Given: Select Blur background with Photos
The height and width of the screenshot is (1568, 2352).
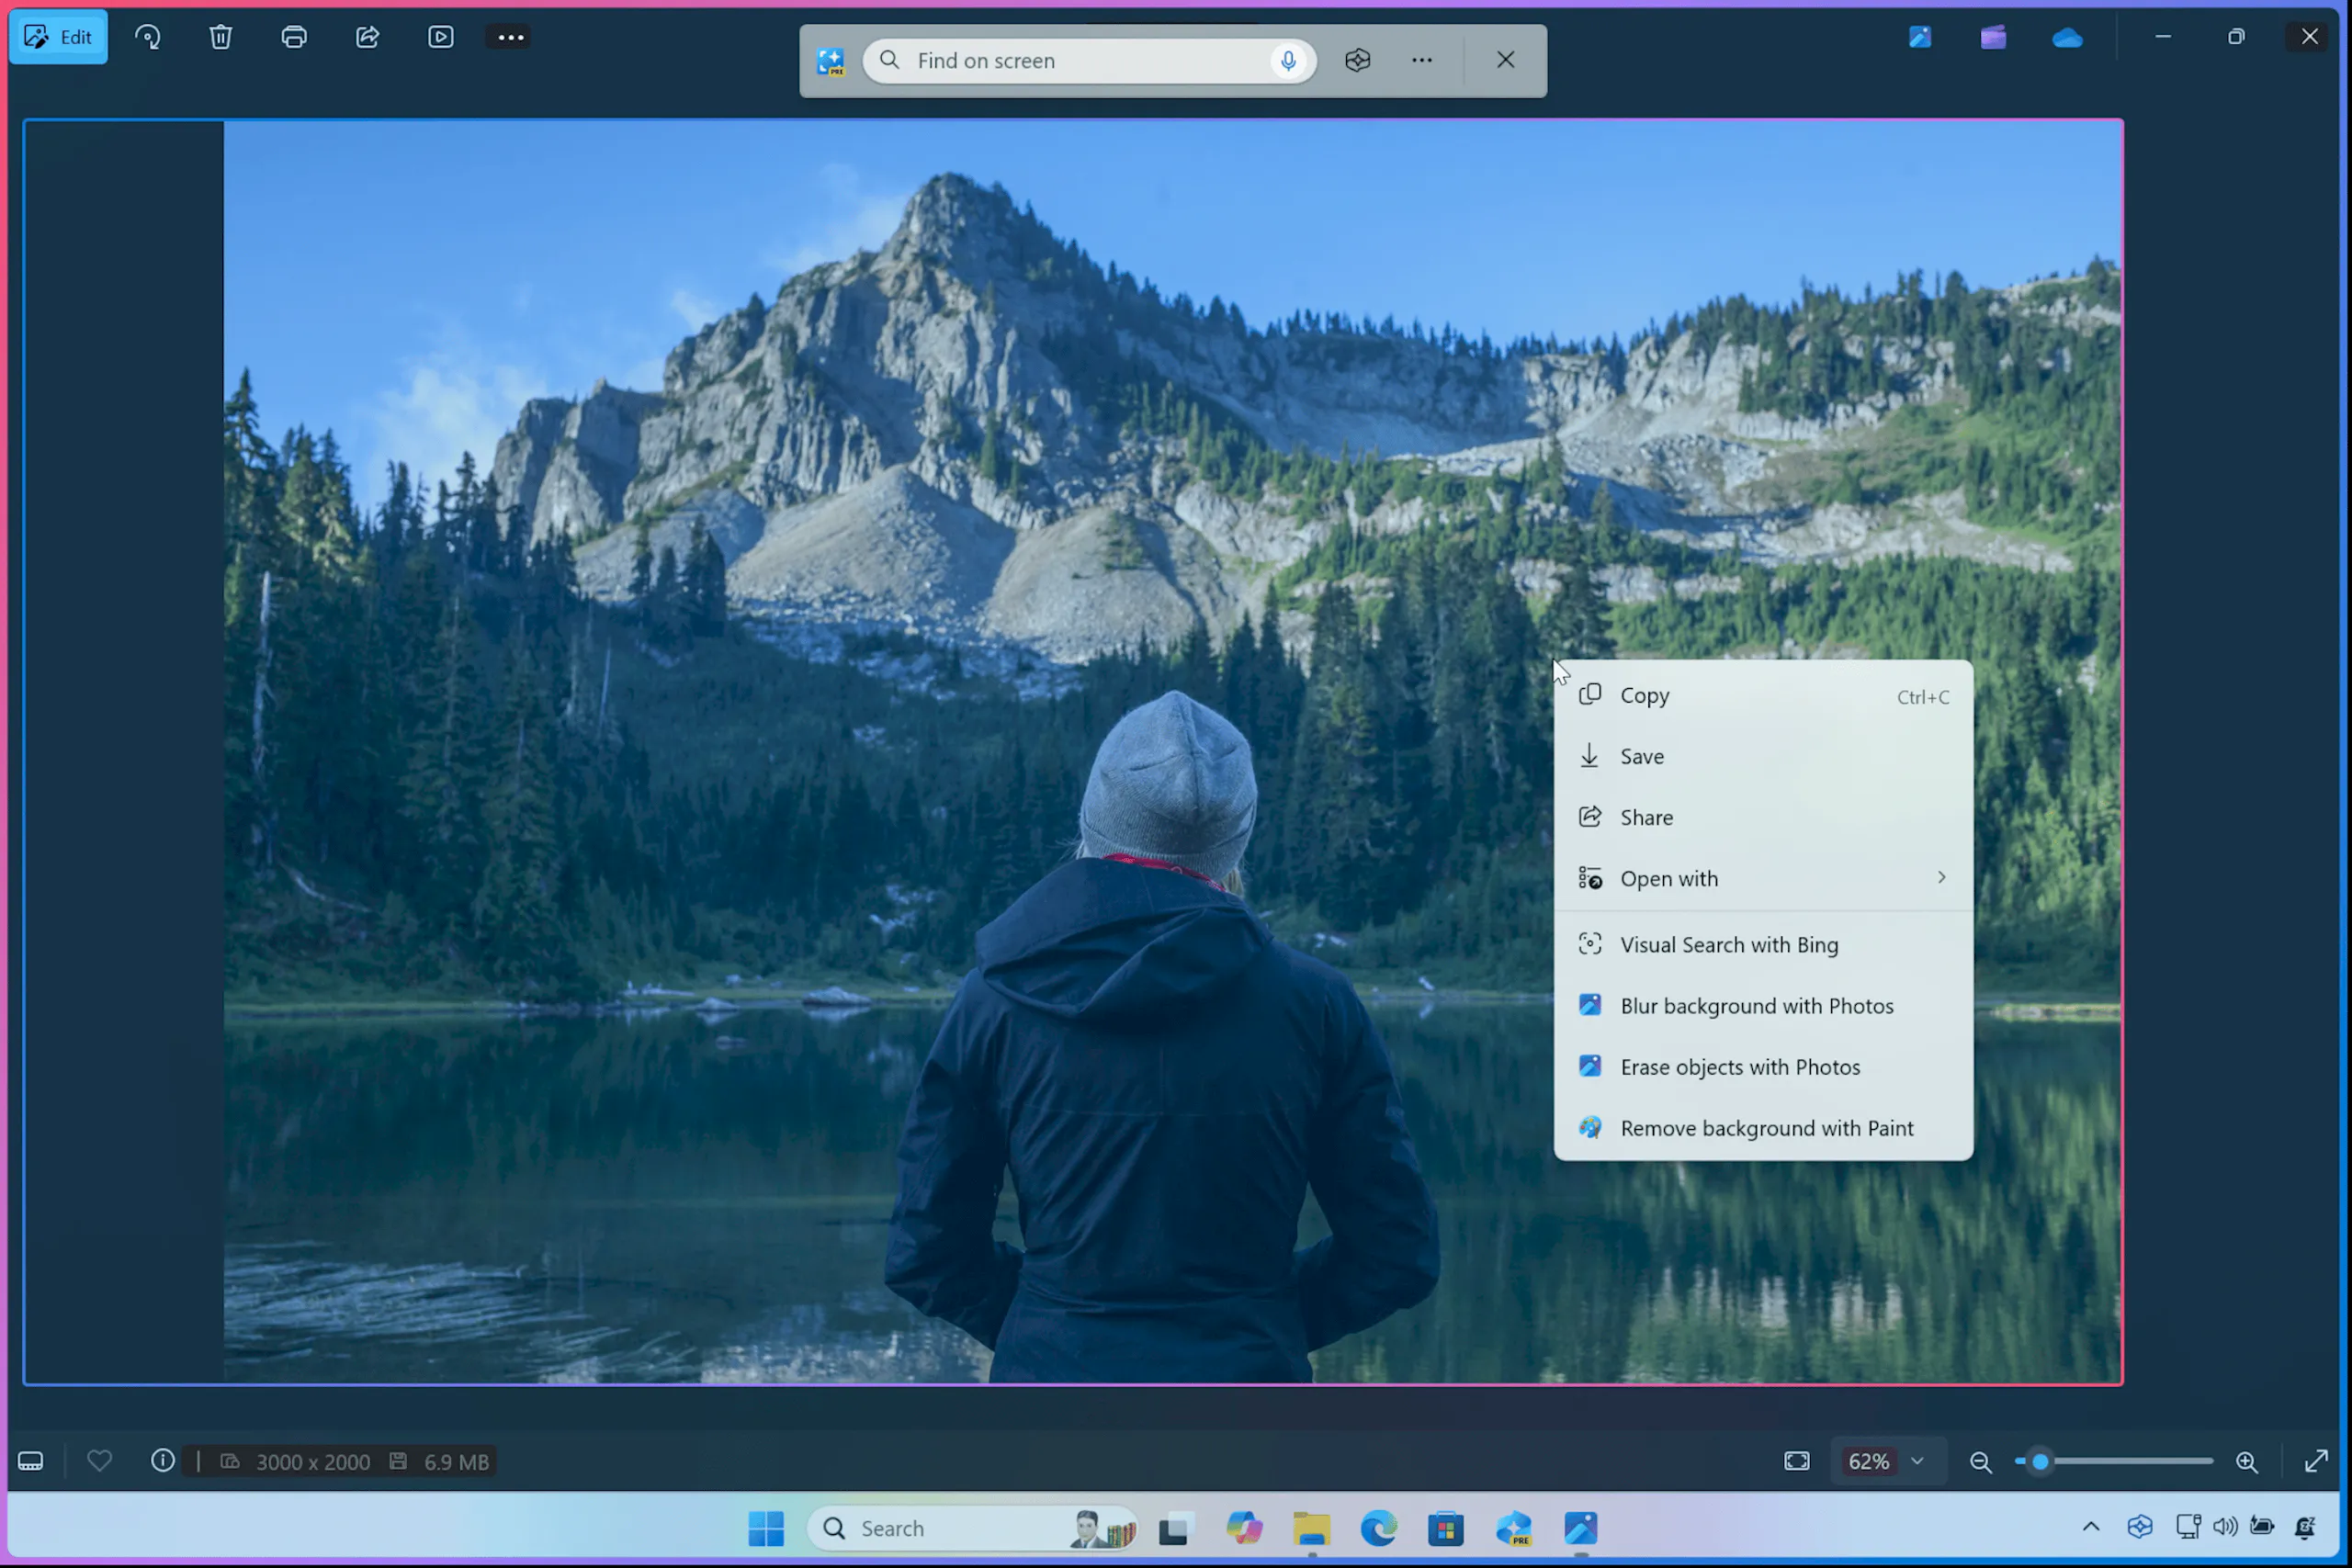Looking at the screenshot, I should click(1755, 1005).
